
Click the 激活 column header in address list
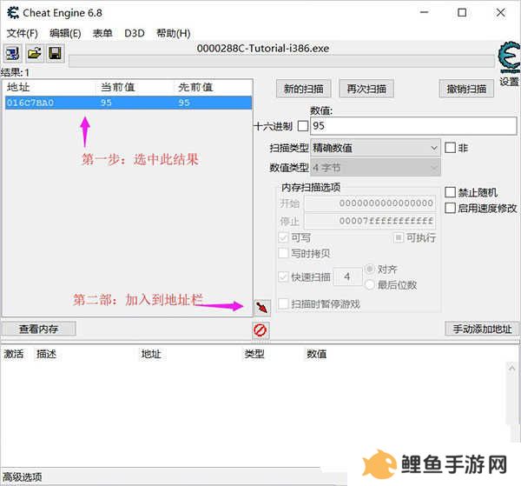pos(14,354)
